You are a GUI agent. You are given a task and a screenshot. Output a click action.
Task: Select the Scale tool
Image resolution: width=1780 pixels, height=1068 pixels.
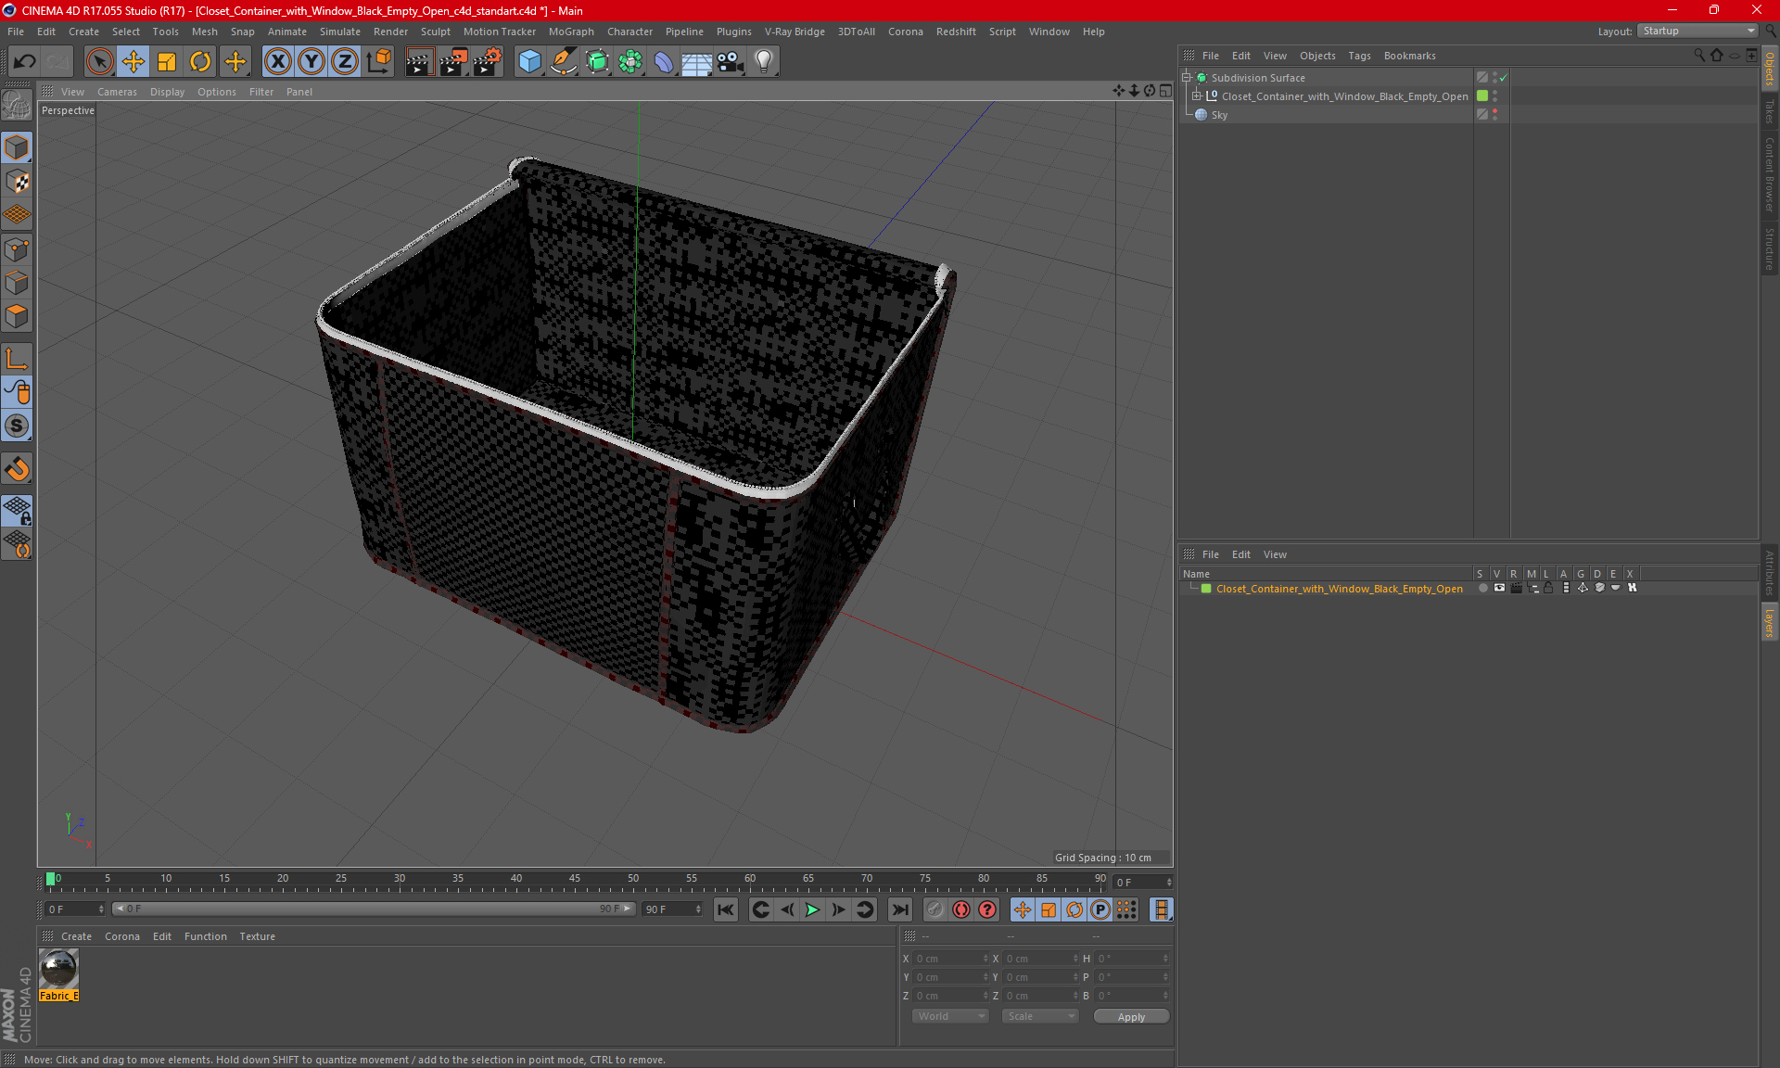click(x=167, y=62)
